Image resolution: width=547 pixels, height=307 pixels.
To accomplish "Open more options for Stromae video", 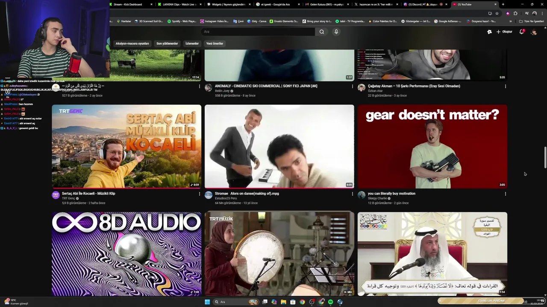I will [352, 194].
